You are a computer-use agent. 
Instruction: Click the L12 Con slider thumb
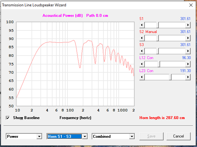(x=159, y=64)
